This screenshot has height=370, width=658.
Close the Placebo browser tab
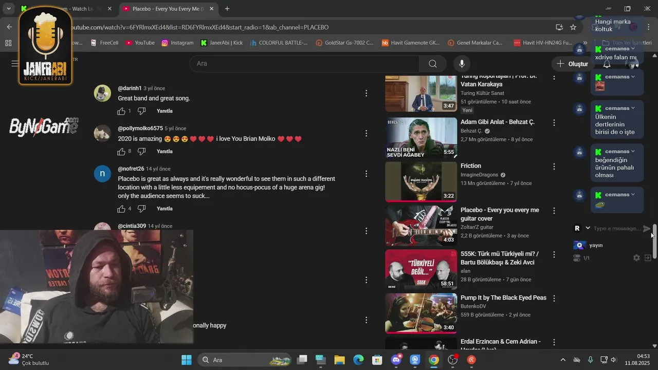(x=211, y=9)
